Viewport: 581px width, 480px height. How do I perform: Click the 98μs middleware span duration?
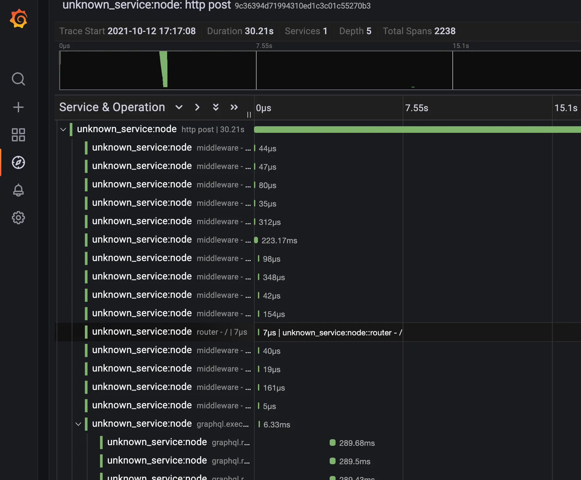tap(272, 259)
